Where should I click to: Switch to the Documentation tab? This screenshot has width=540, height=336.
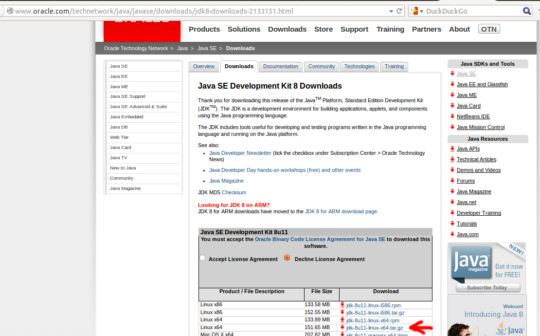281,67
